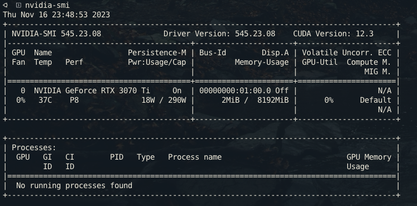The height and width of the screenshot is (206, 417).
Task: Click the Temp column header
Action: pyautogui.click(x=43, y=63)
